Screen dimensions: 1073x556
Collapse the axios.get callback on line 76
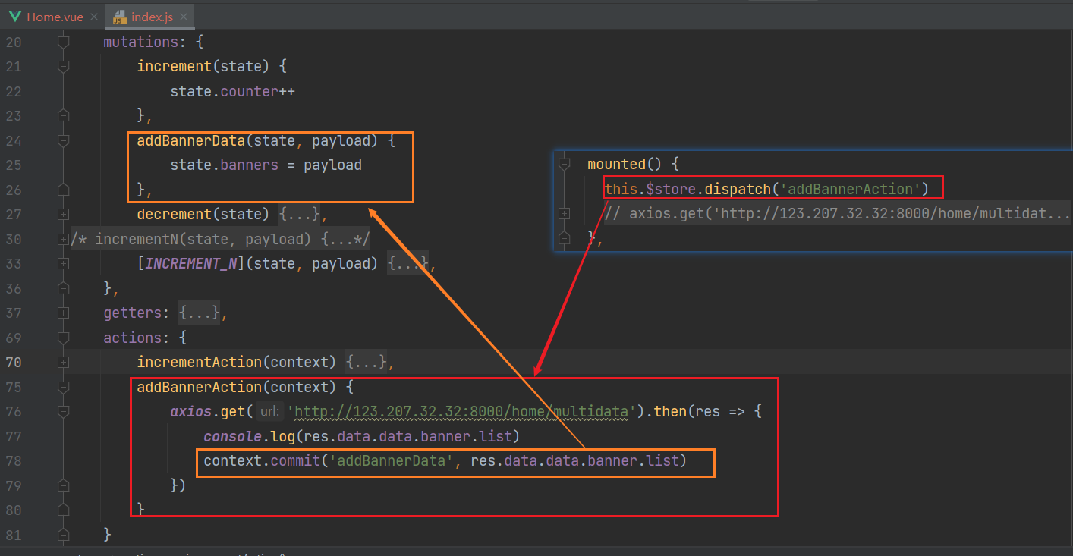pos(63,412)
